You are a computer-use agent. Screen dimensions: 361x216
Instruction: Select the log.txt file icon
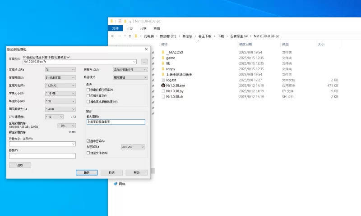click(163, 80)
